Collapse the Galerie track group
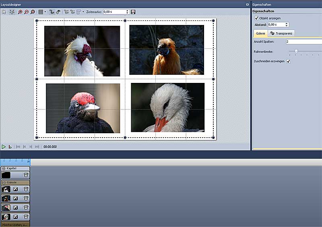The image size is (322, 227). tap(4, 182)
